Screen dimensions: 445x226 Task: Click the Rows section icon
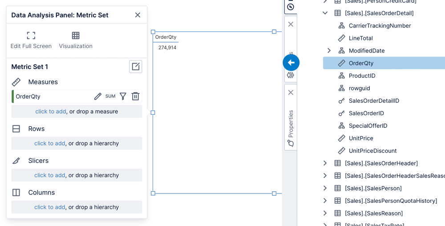[16, 129]
